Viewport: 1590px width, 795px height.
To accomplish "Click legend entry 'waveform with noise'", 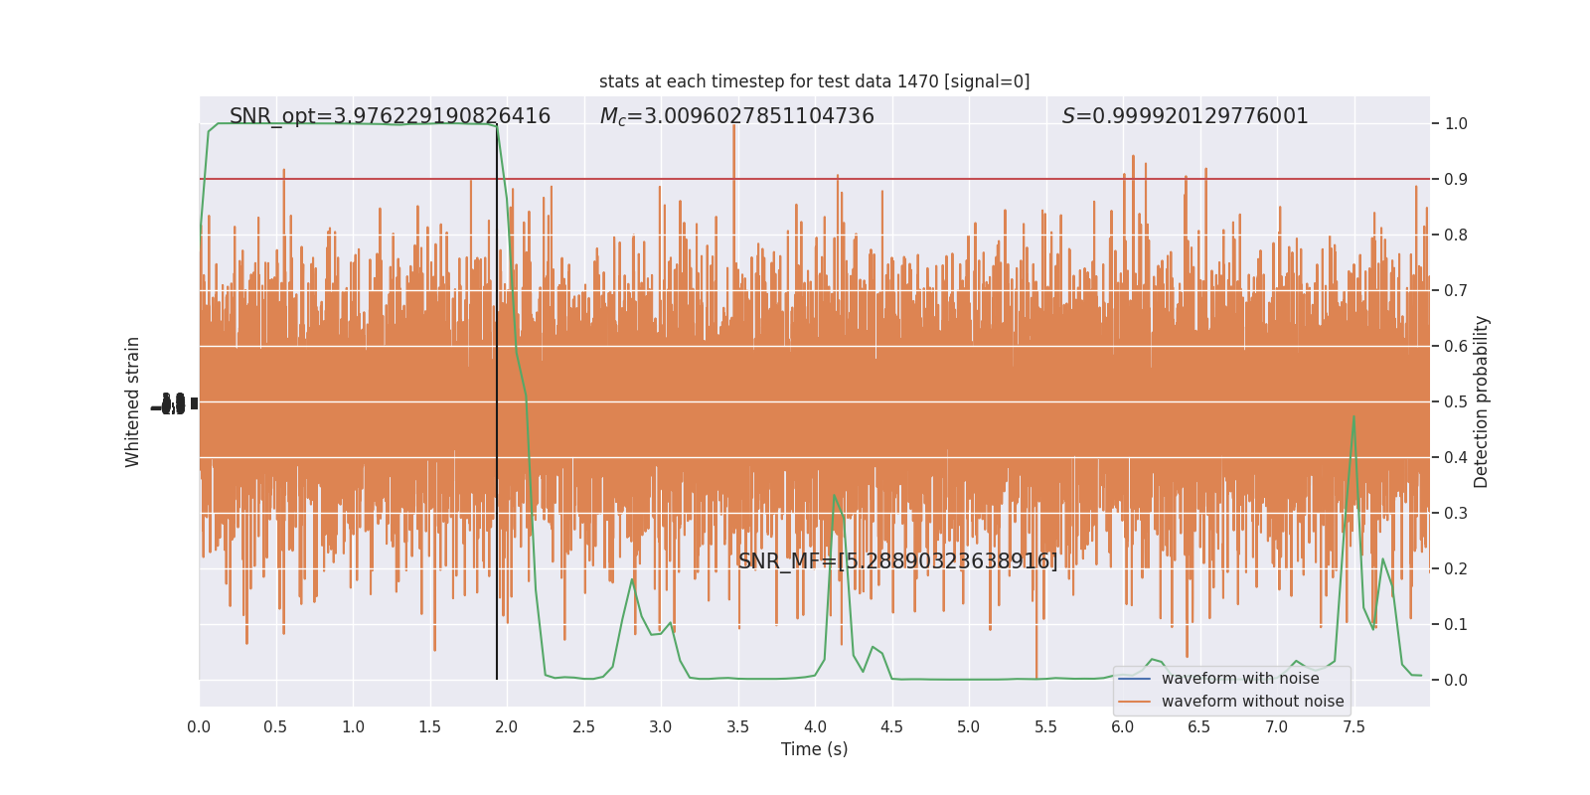I will (x=1240, y=679).
